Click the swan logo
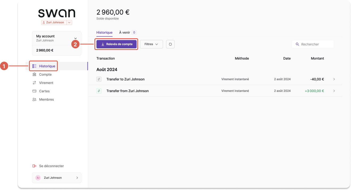Viewport: 351px width, 190px height. pos(57,13)
